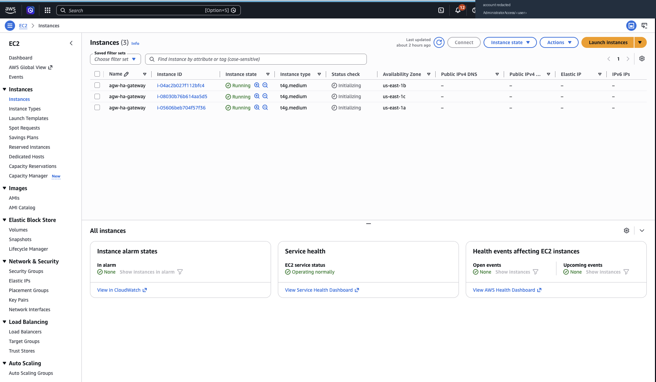
Task: Open AWS Global View external link
Action: (30, 67)
